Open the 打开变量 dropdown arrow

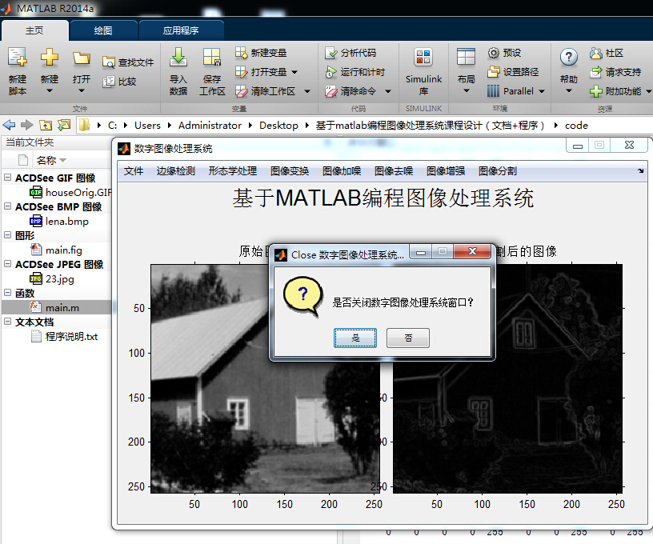(x=294, y=72)
